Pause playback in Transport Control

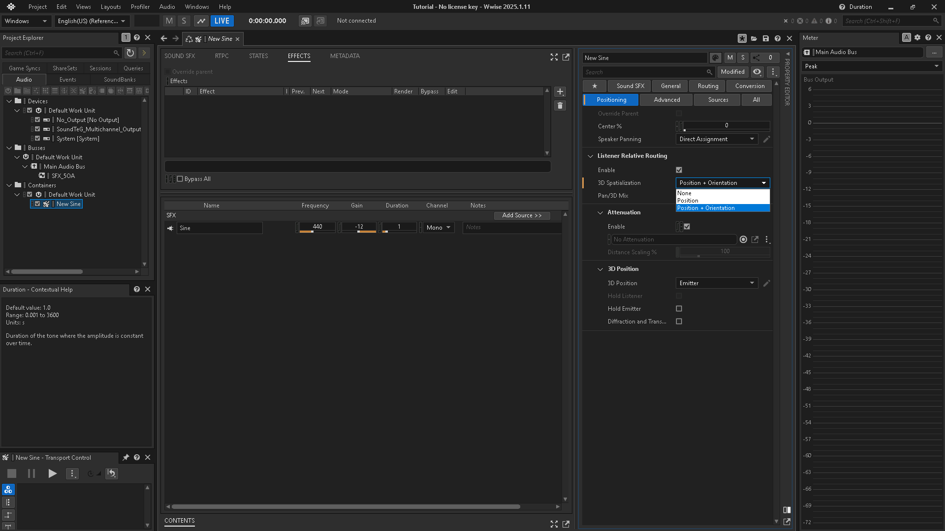pos(31,473)
